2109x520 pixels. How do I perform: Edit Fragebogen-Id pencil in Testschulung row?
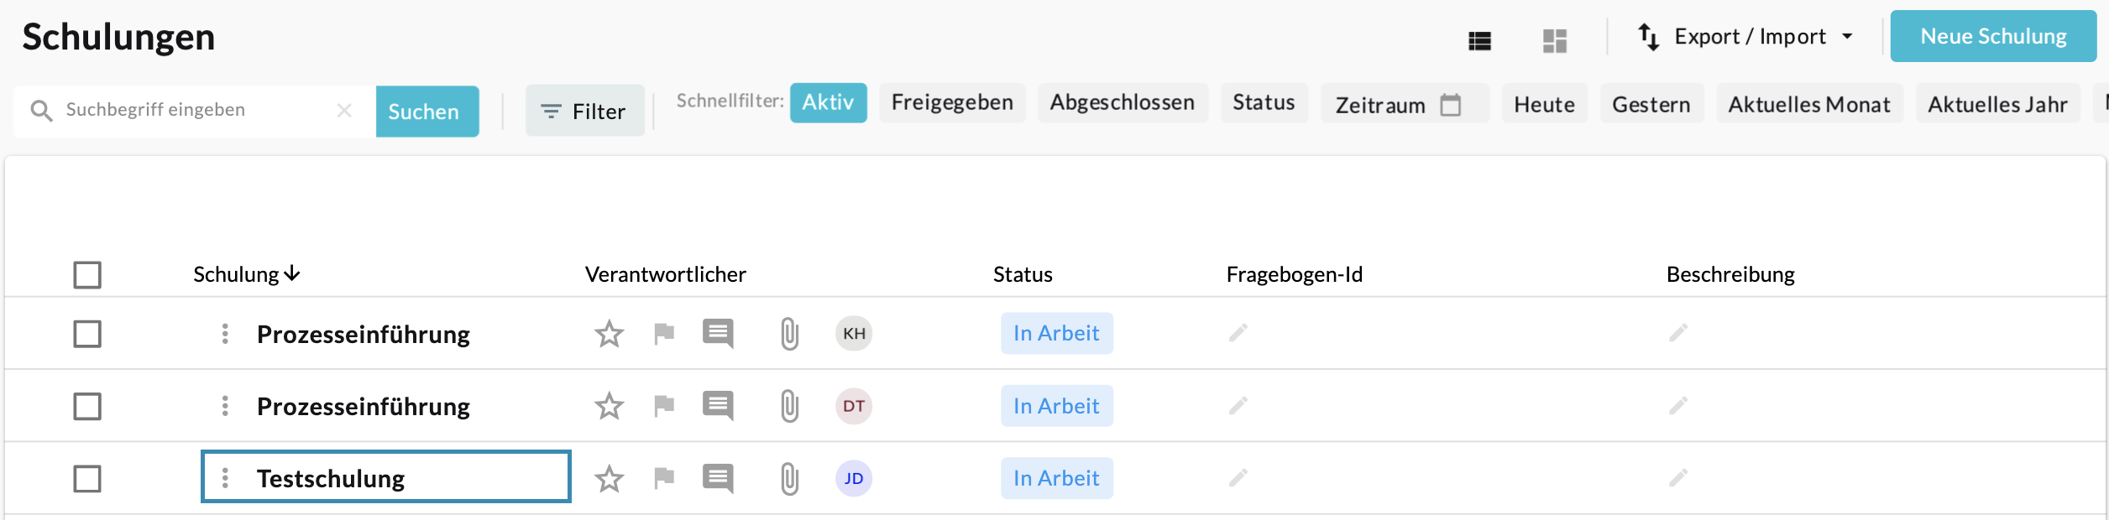[1238, 478]
